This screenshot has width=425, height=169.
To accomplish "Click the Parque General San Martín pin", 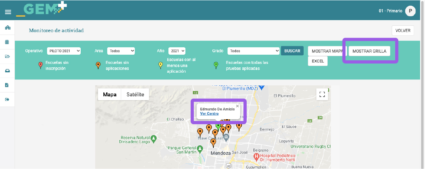I will (201, 150).
